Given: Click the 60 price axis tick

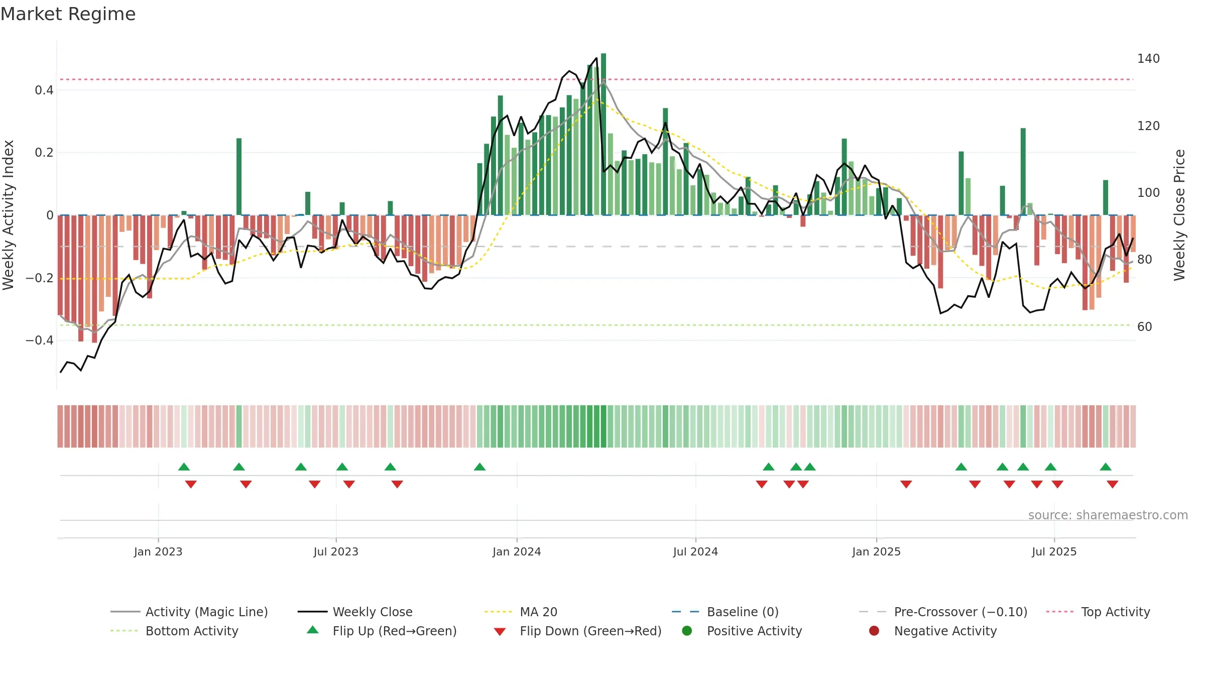Looking at the screenshot, I should pos(1145,327).
